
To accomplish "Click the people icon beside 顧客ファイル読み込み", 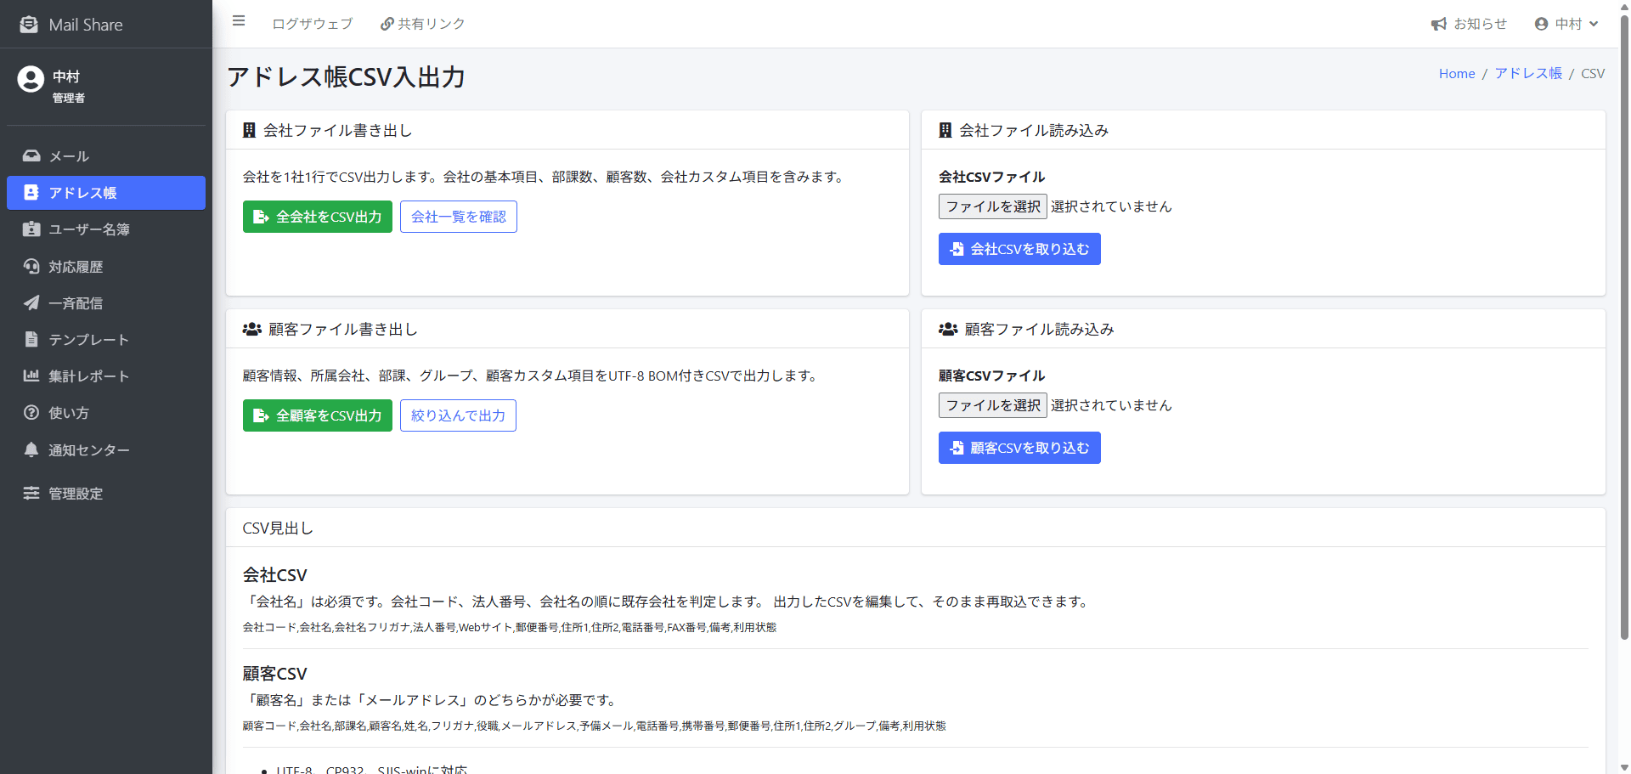I will tap(948, 329).
